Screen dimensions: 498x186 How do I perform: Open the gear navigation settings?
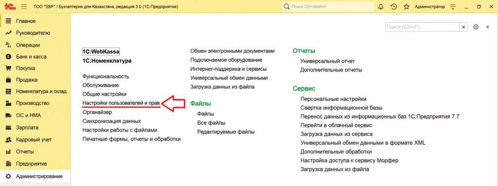pos(476,27)
